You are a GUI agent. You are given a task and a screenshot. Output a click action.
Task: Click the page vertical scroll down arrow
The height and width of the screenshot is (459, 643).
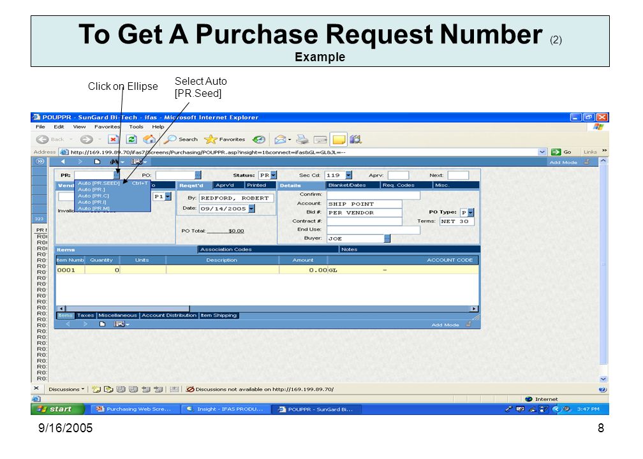pyautogui.click(x=603, y=379)
